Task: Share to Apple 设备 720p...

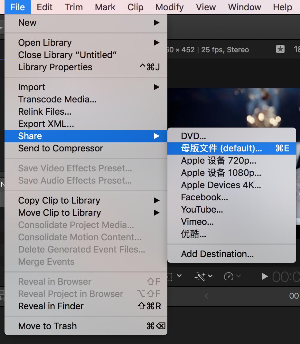Action: click(231, 161)
